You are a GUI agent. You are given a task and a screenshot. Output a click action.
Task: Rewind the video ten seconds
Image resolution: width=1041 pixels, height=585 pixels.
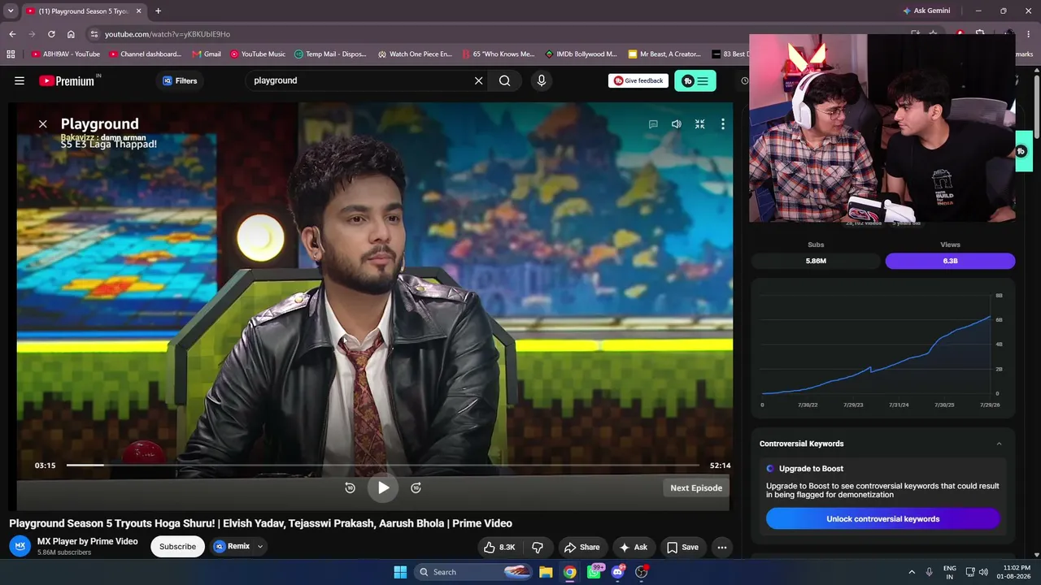click(x=350, y=487)
